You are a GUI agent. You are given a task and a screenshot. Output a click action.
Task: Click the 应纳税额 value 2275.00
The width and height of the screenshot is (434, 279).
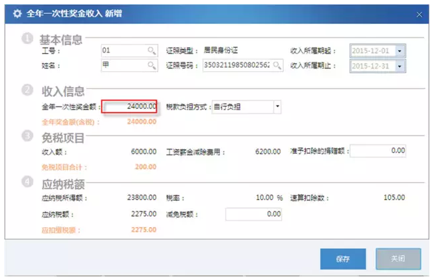144,214
